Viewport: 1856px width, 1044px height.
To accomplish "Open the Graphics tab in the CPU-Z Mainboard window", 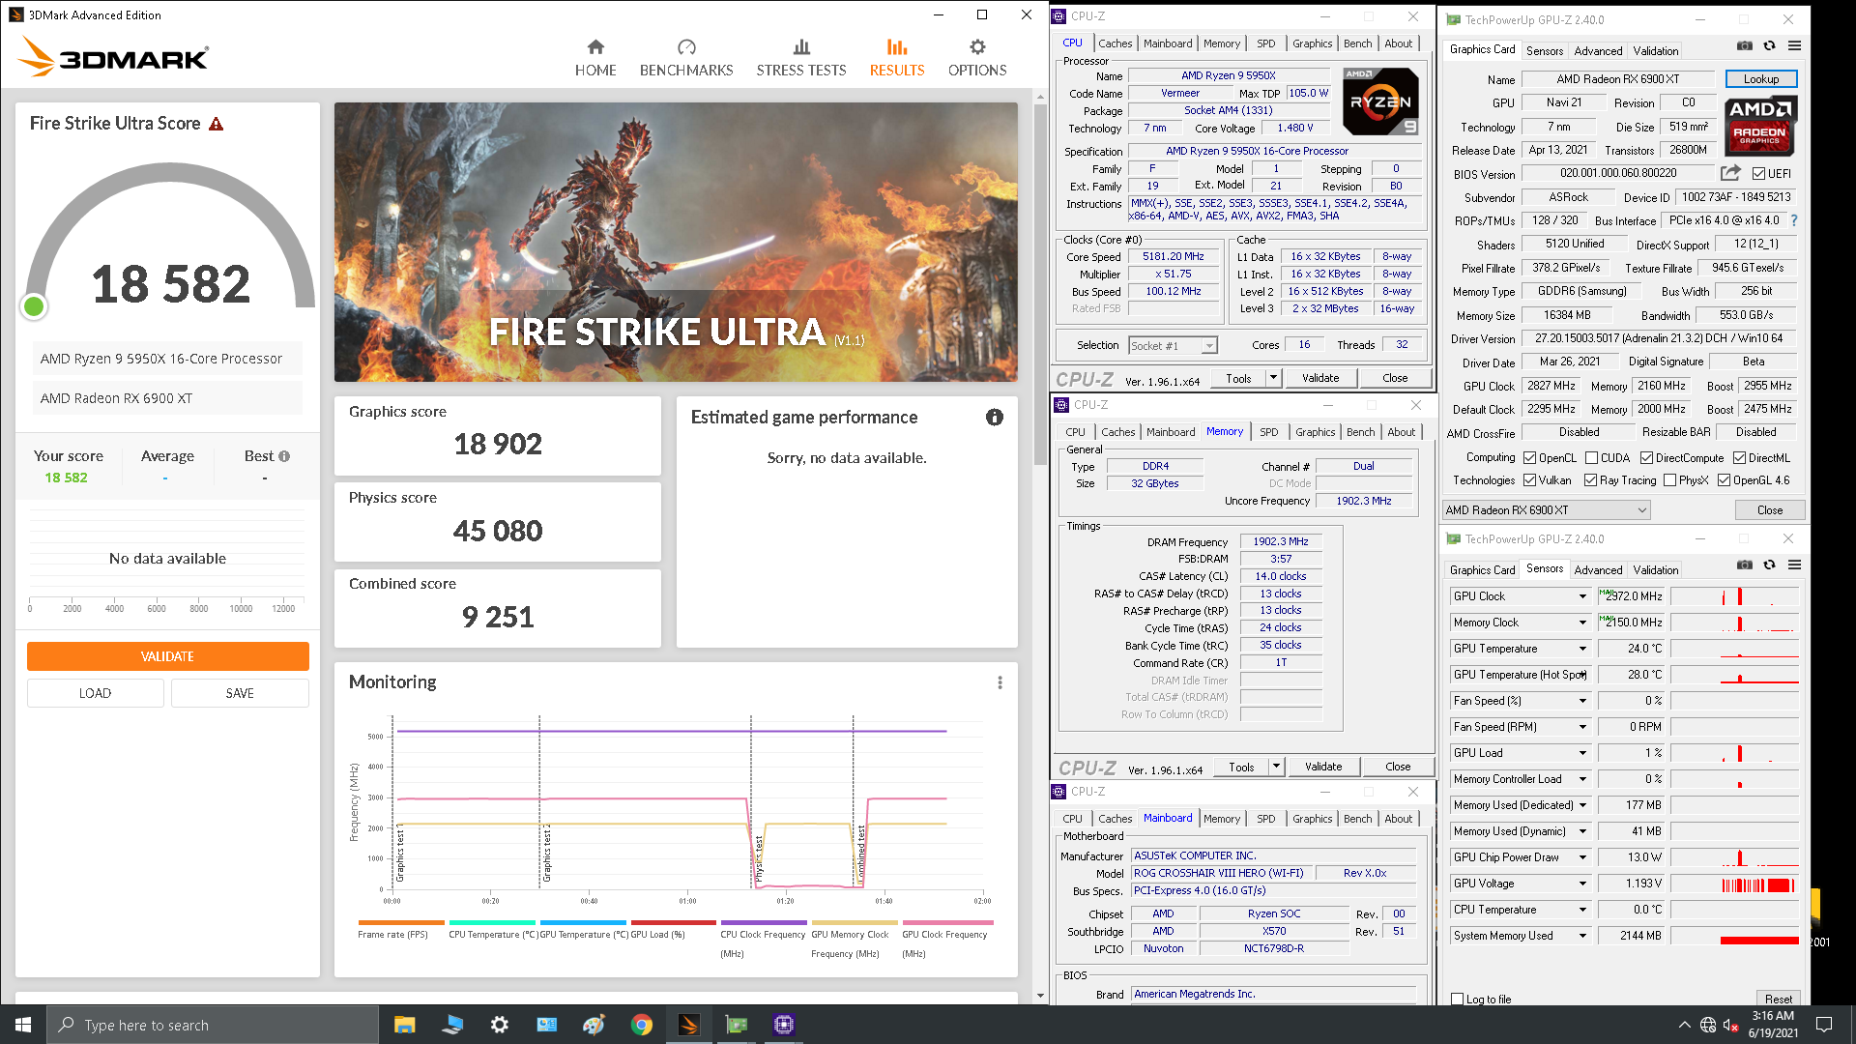I will click(1312, 819).
